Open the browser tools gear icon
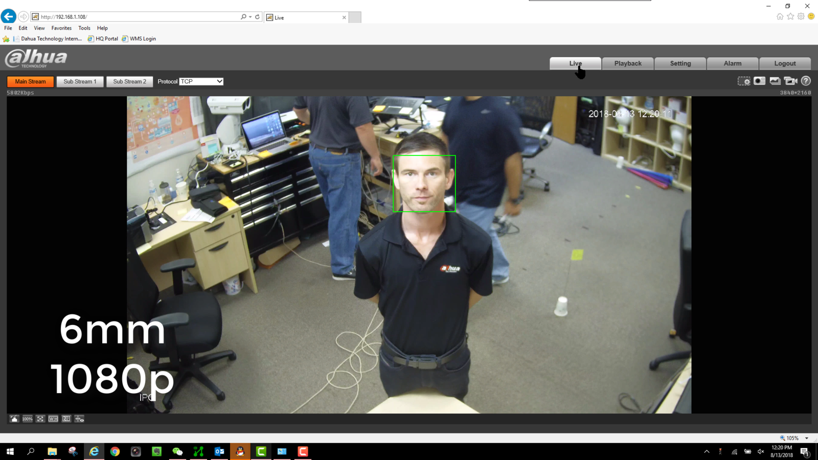The image size is (818, 460). point(801,16)
